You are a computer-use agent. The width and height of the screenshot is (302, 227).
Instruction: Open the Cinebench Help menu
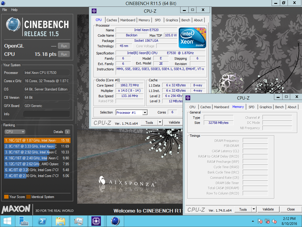[x=14, y=10]
